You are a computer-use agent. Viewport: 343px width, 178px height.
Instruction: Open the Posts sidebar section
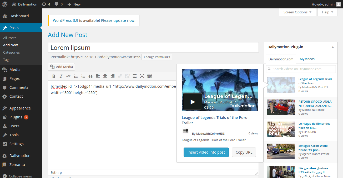point(21,28)
